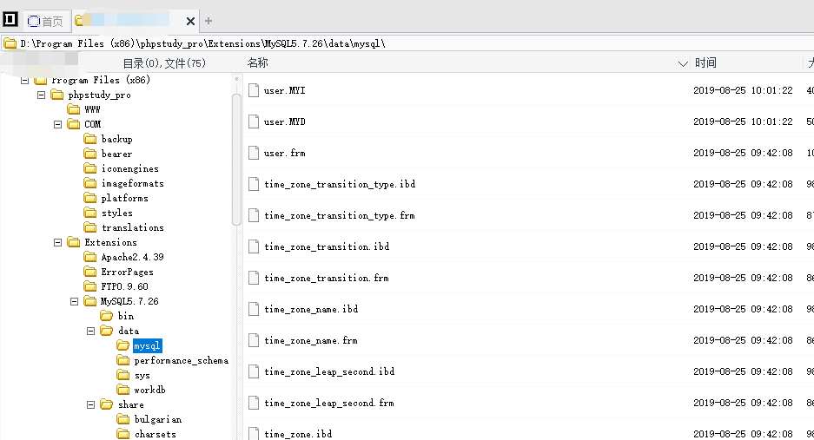Click file icon of time_zone_transition.ibd
This screenshot has height=440, width=814.
pos(254,246)
